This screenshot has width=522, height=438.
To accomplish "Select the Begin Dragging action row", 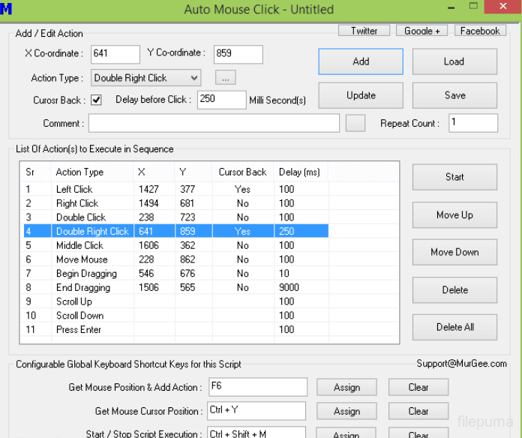I will point(86,274).
